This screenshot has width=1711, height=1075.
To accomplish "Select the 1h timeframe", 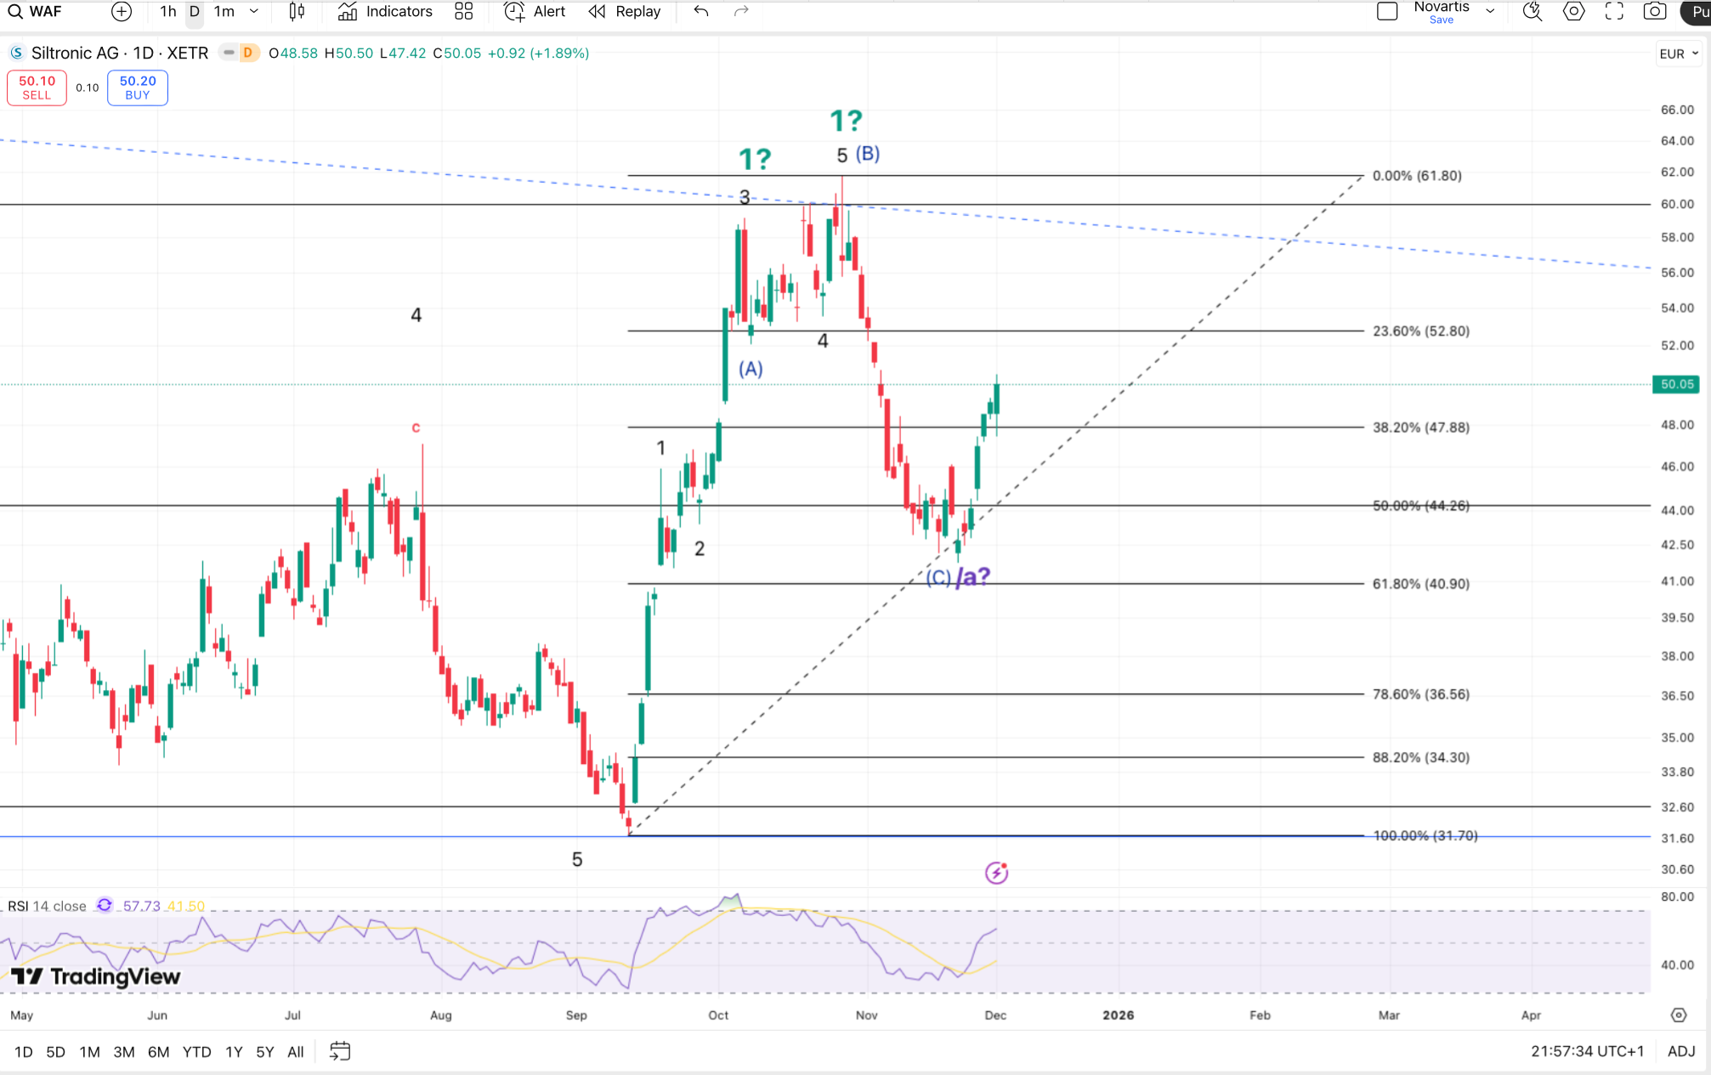I will coord(168,12).
